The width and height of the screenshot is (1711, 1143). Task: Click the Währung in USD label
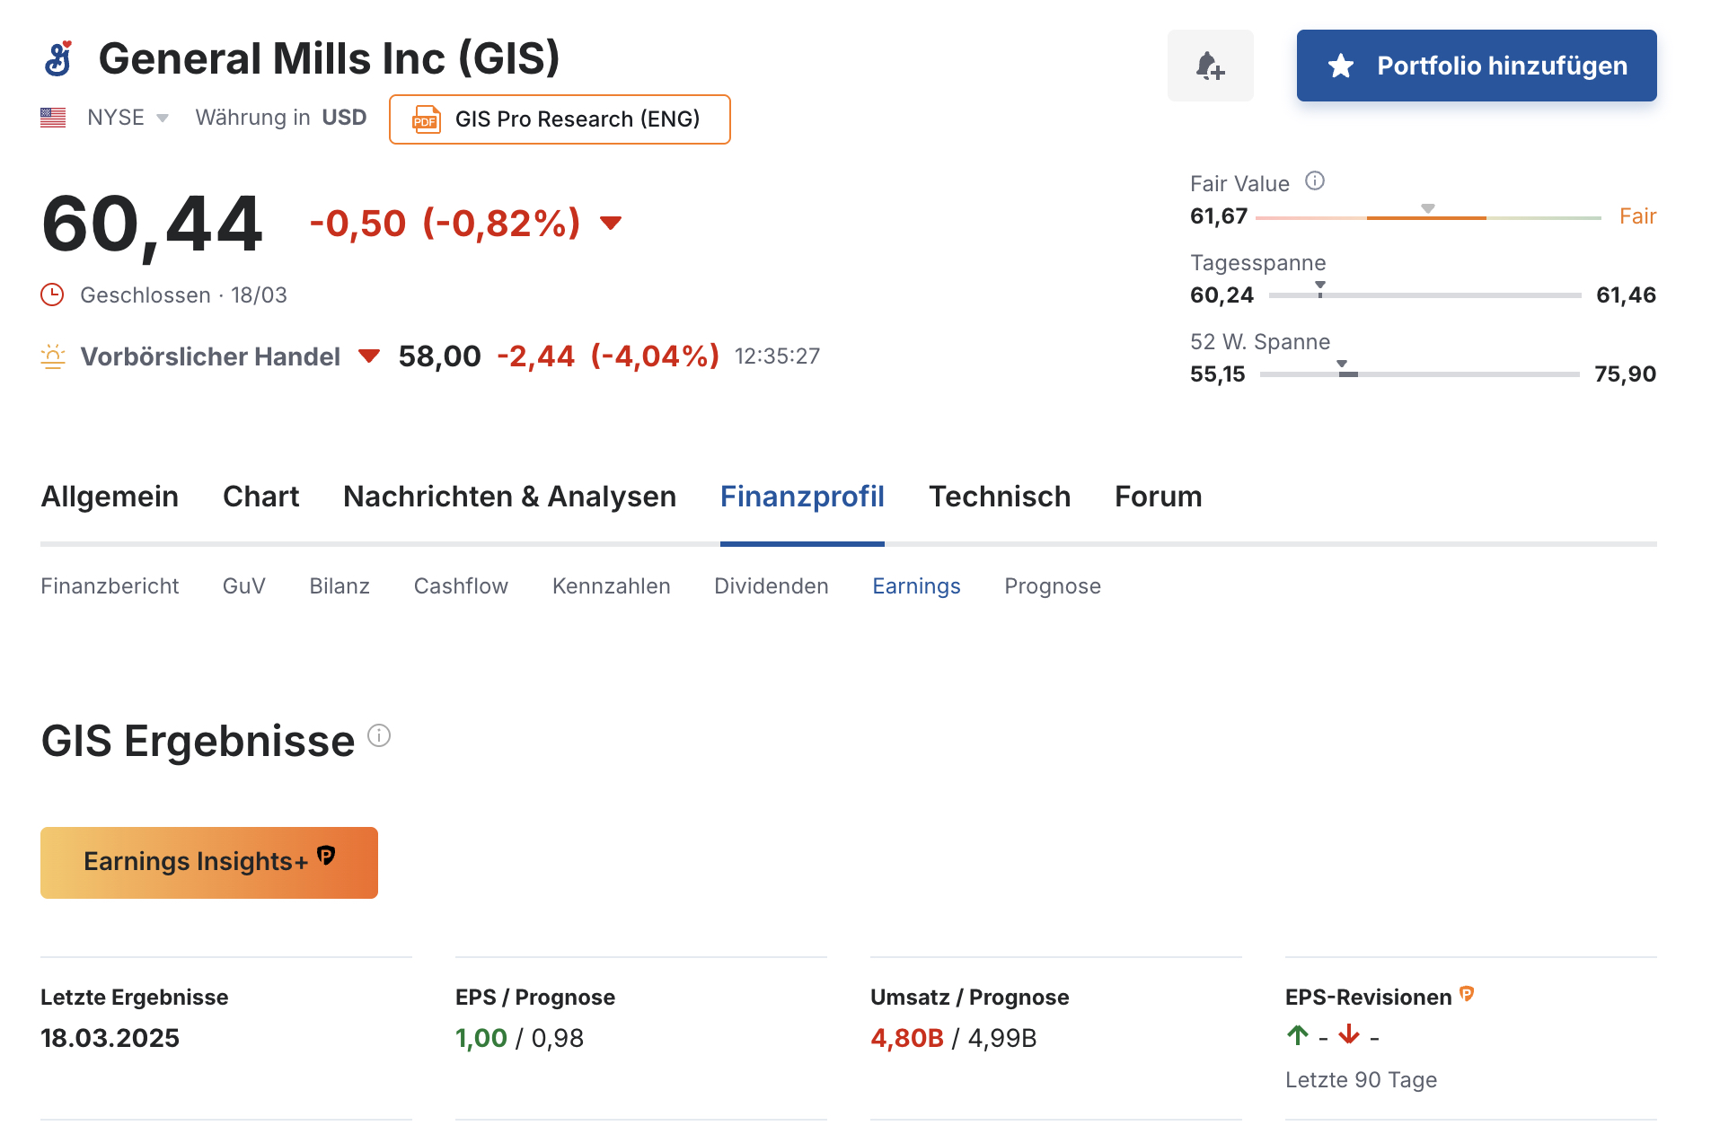(x=281, y=118)
